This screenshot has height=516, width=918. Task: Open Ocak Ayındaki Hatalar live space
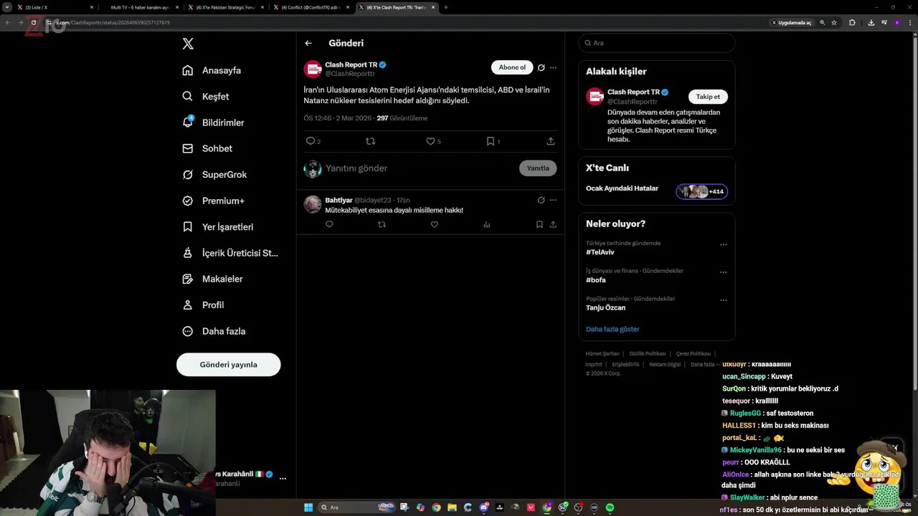656,191
